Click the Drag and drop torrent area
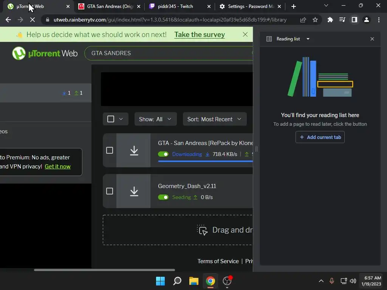387x290 pixels. point(178,230)
